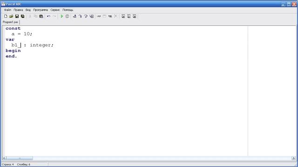Open the Правка menu
The image size is (298, 167).
pos(18,10)
